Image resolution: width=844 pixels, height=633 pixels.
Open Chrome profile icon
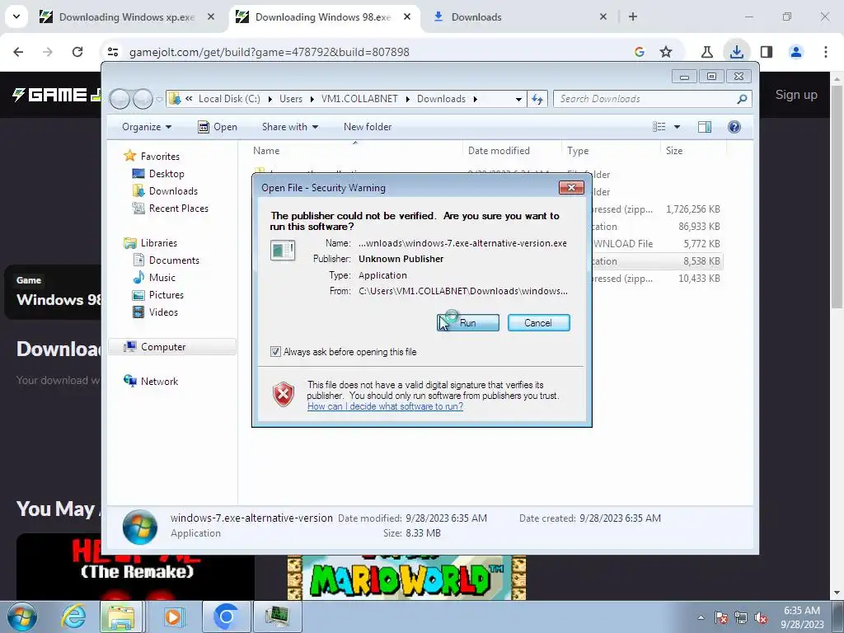click(796, 52)
